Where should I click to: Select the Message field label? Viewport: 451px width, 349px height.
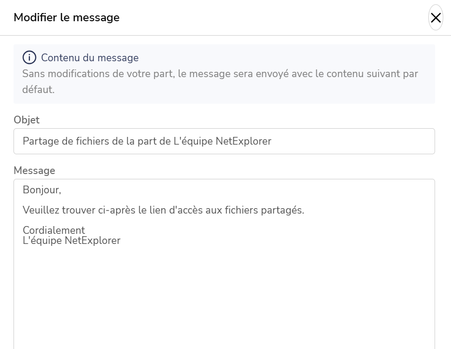[34, 170]
